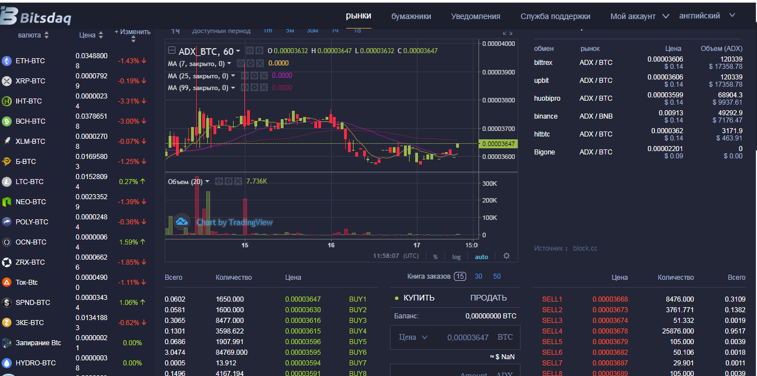Image resolution: width=757 pixels, height=376 pixels.
Task: Open Volume indicator settings gear
Action: [229, 181]
